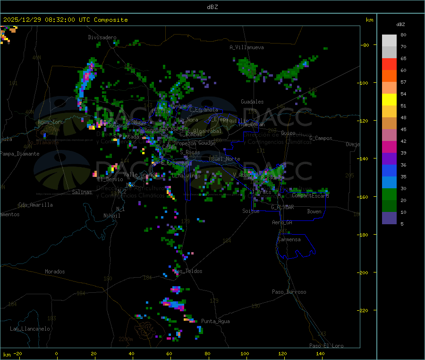Choose the 39 dBZ magenta legend swatch

(x=389, y=147)
